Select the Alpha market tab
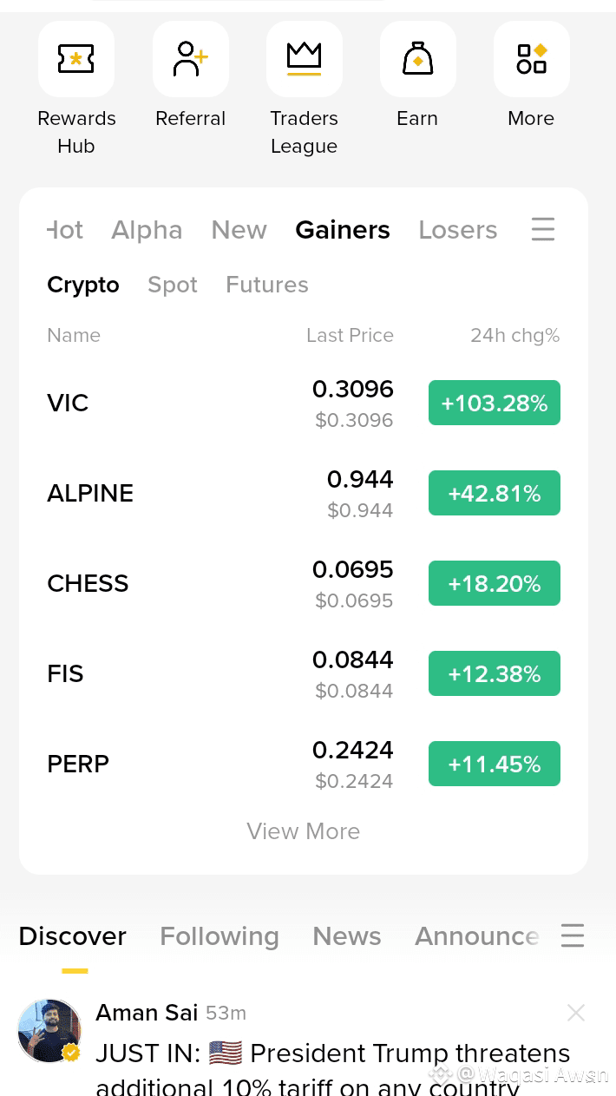This screenshot has height=1096, width=616. click(x=147, y=230)
